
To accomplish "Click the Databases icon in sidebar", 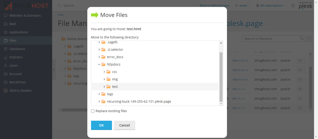I will 6,49.
